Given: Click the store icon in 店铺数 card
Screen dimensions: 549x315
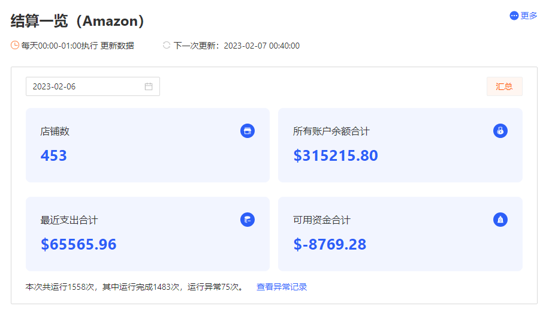Looking at the screenshot, I should point(247,131).
